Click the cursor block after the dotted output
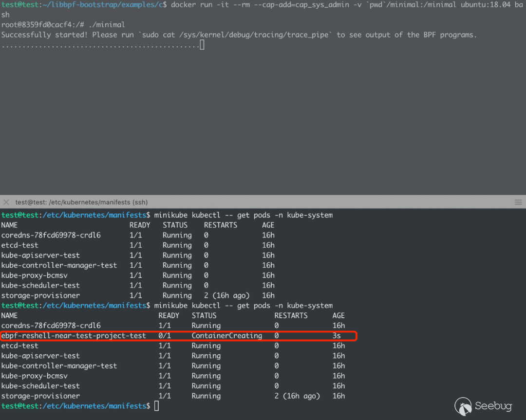The image size is (526, 420). [202, 45]
